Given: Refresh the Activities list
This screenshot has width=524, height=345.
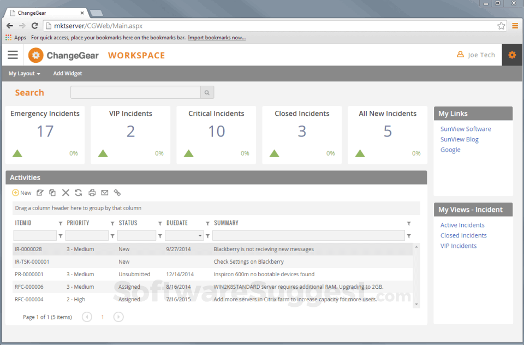Looking at the screenshot, I should tap(79, 193).
